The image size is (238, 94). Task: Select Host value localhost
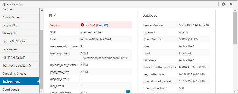tap(185, 53)
